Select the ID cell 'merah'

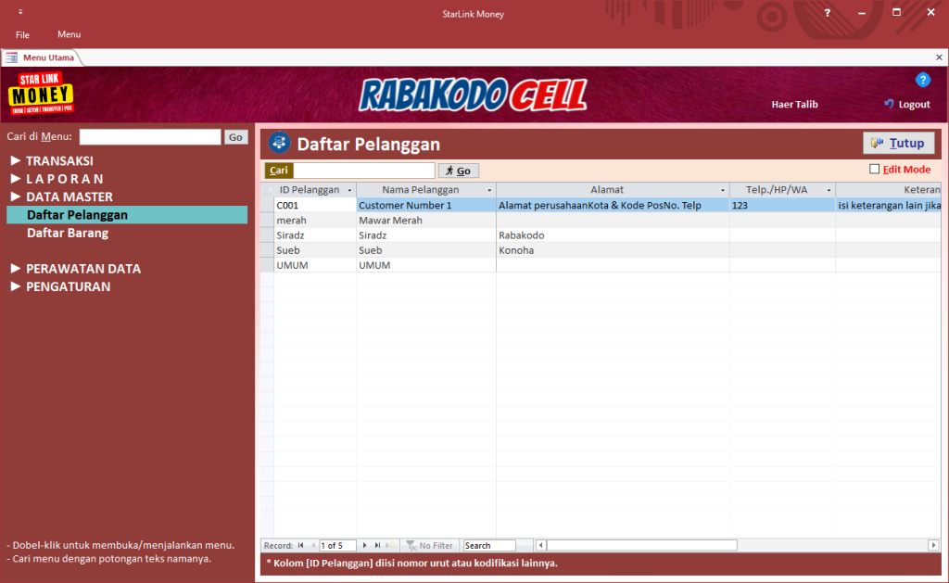click(315, 221)
